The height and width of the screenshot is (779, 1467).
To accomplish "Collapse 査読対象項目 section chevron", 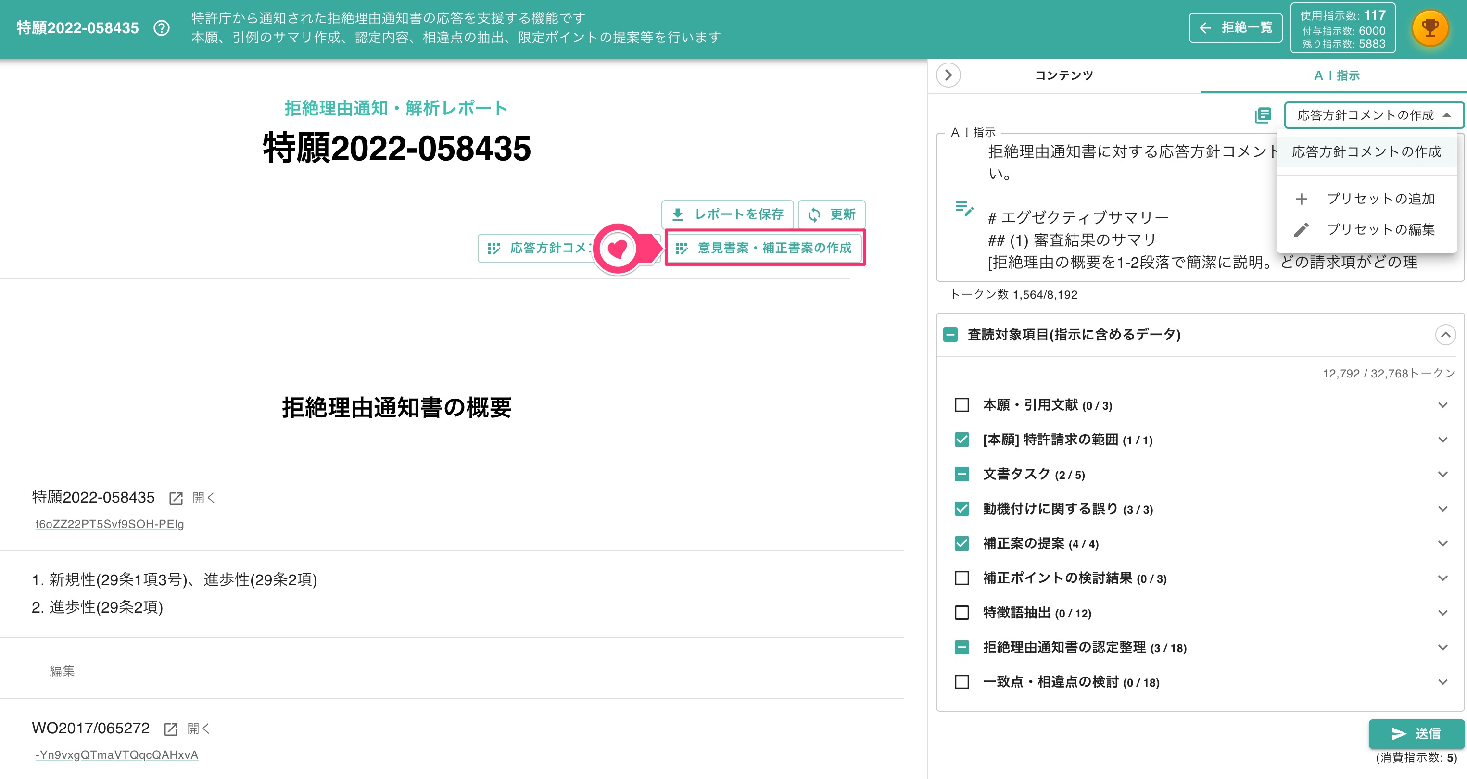I will pyautogui.click(x=1445, y=335).
